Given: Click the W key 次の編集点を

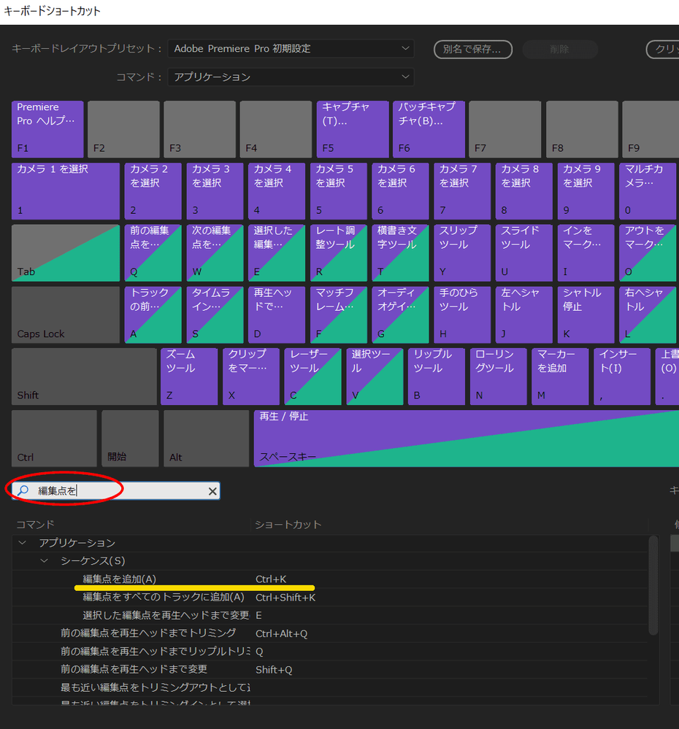Looking at the screenshot, I should pyautogui.click(x=215, y=253).
